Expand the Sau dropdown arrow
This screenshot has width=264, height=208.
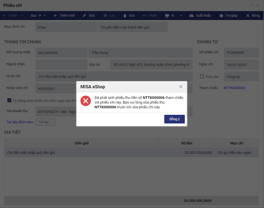click(44, 16)
